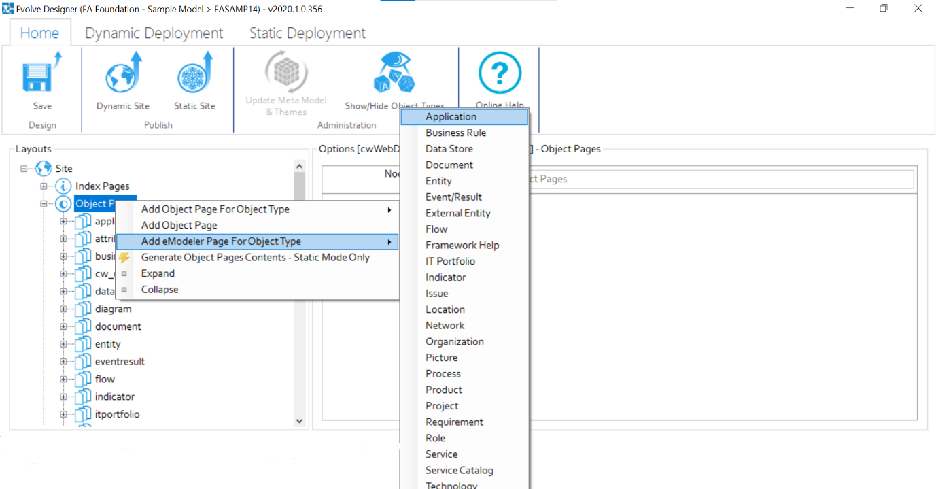Click the Layouts tree scroll down arrow

pos(299,422)
